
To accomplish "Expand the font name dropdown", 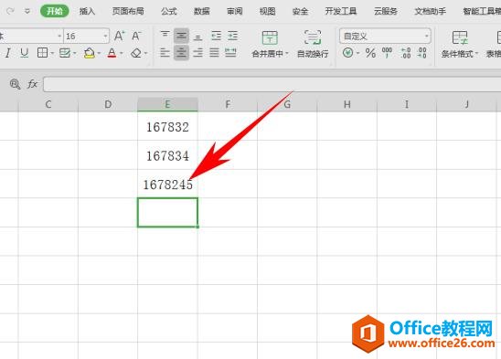I will tap(59, 36).
